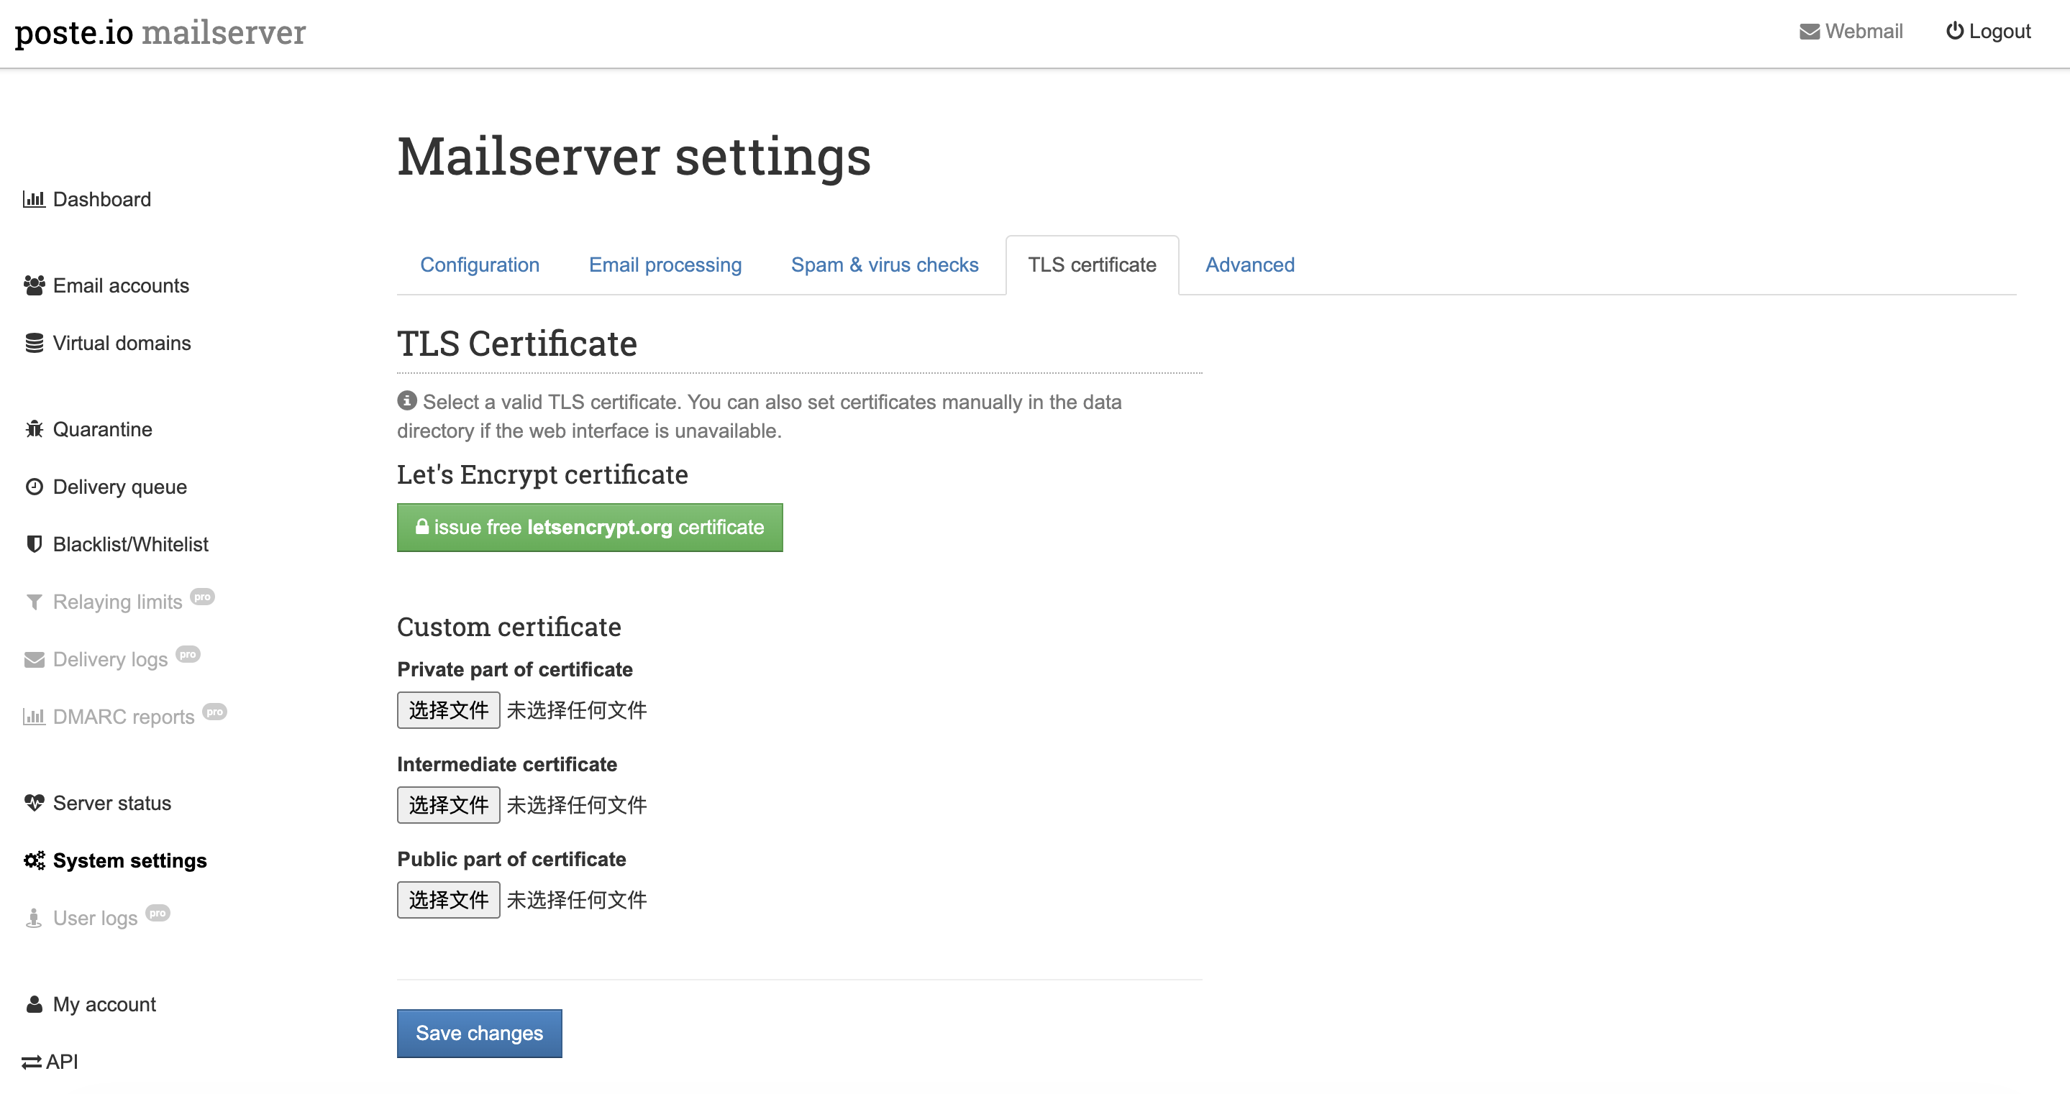Click the Blacklist/Whitelist shield icon
This screenshot has width=2070, height=1094.
tap(34, 545)
